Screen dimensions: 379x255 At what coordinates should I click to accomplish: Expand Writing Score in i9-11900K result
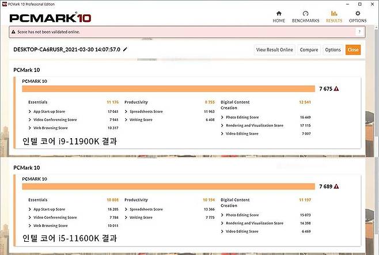point(126,120)
